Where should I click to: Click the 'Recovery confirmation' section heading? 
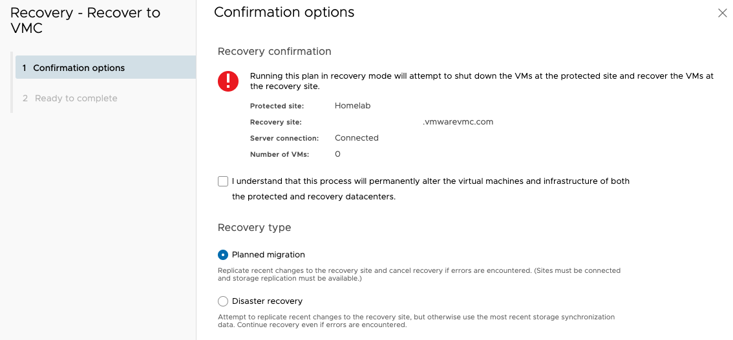(x=274, y=52)
